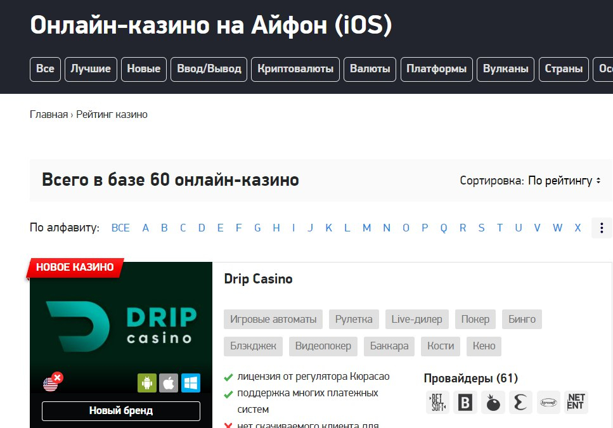The width and height of the screenshot is (613, 428).
Task: Open the cherry bomb provider icon
Action: (493, 402)
